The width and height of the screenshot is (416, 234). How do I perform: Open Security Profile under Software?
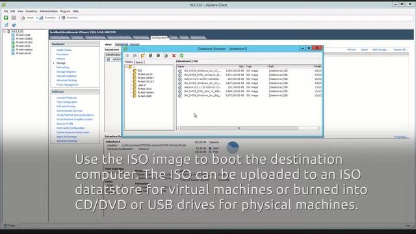point(65,123)
